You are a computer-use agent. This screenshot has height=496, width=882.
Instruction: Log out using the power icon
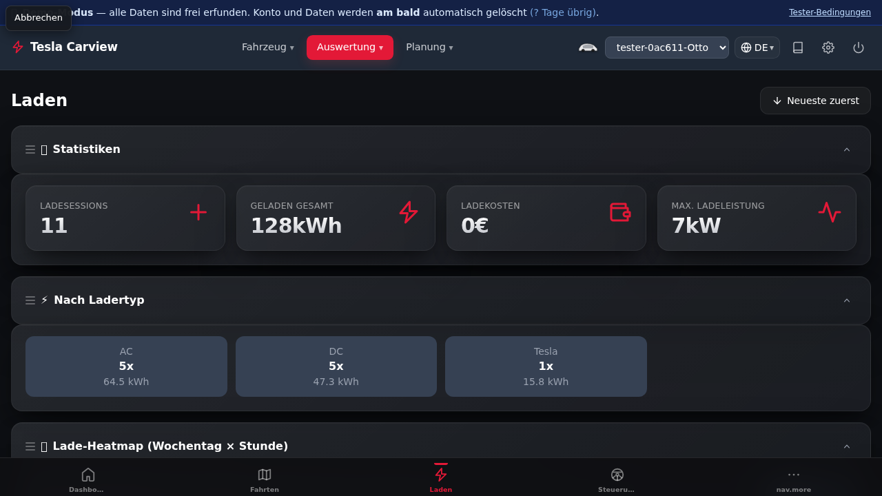point(859,48)
